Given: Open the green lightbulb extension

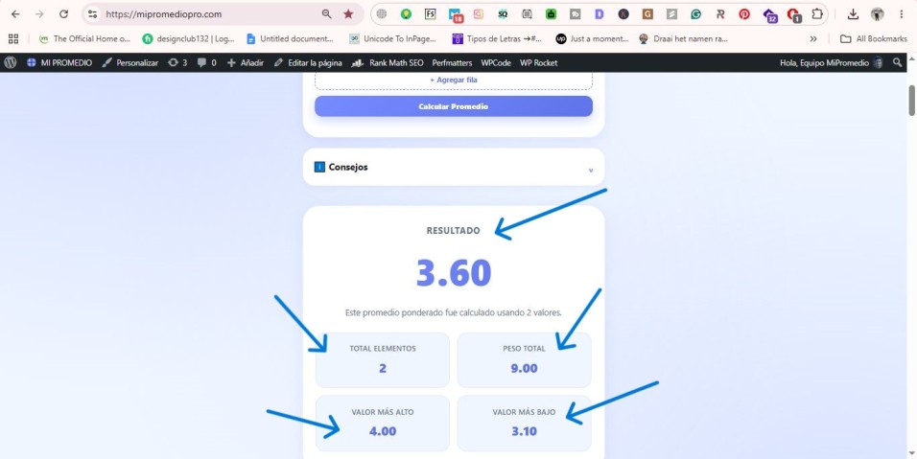Looking at the screenshot, I should click(x=406, y=14).
